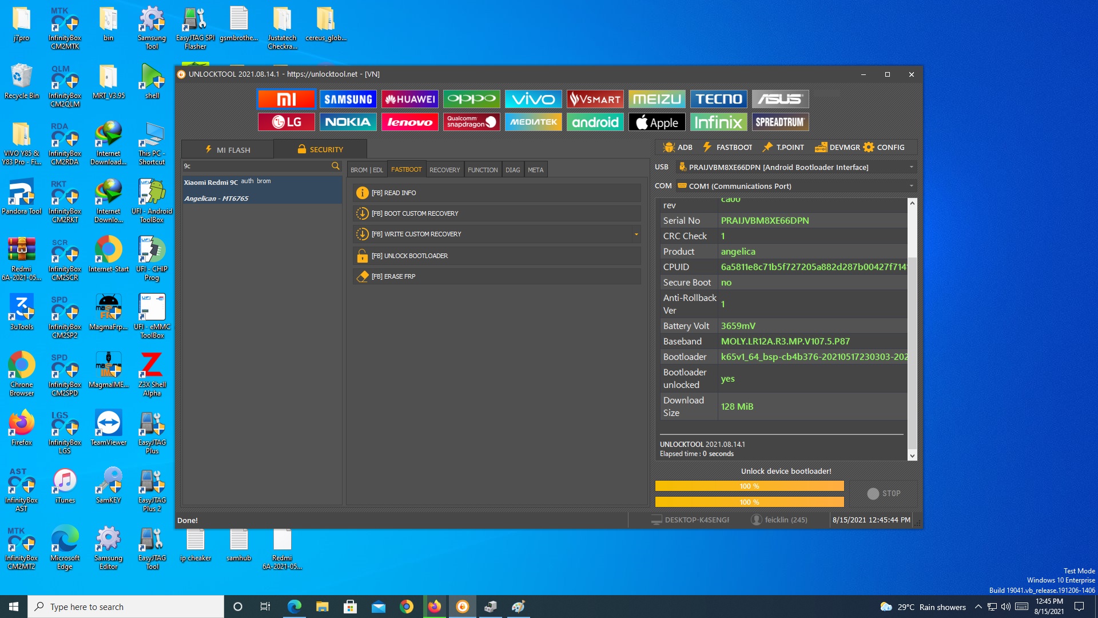Open the OPPO brand section
This screenshot has height=618, width=1098.
tap(471, 99)
